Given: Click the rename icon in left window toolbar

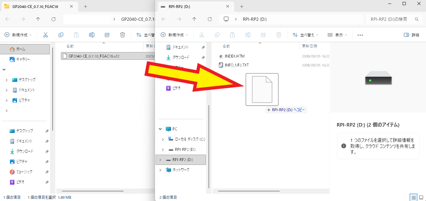Looking at the screenshot, I should click(x=92, y=35).
